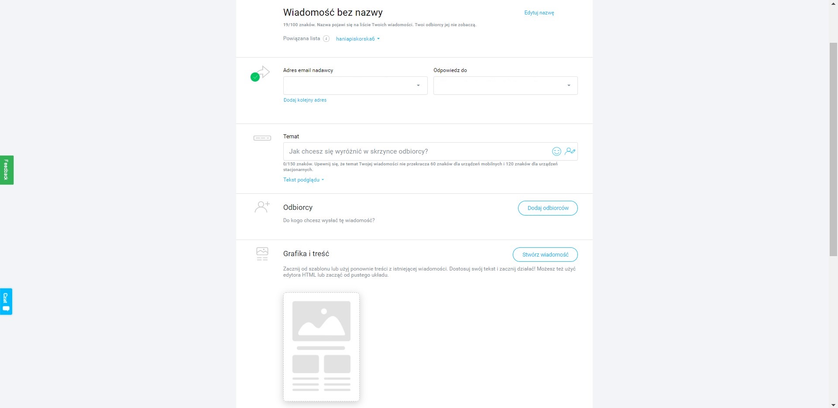Click into the Temat subject input field
838x408 pixels.
point(417,151)
